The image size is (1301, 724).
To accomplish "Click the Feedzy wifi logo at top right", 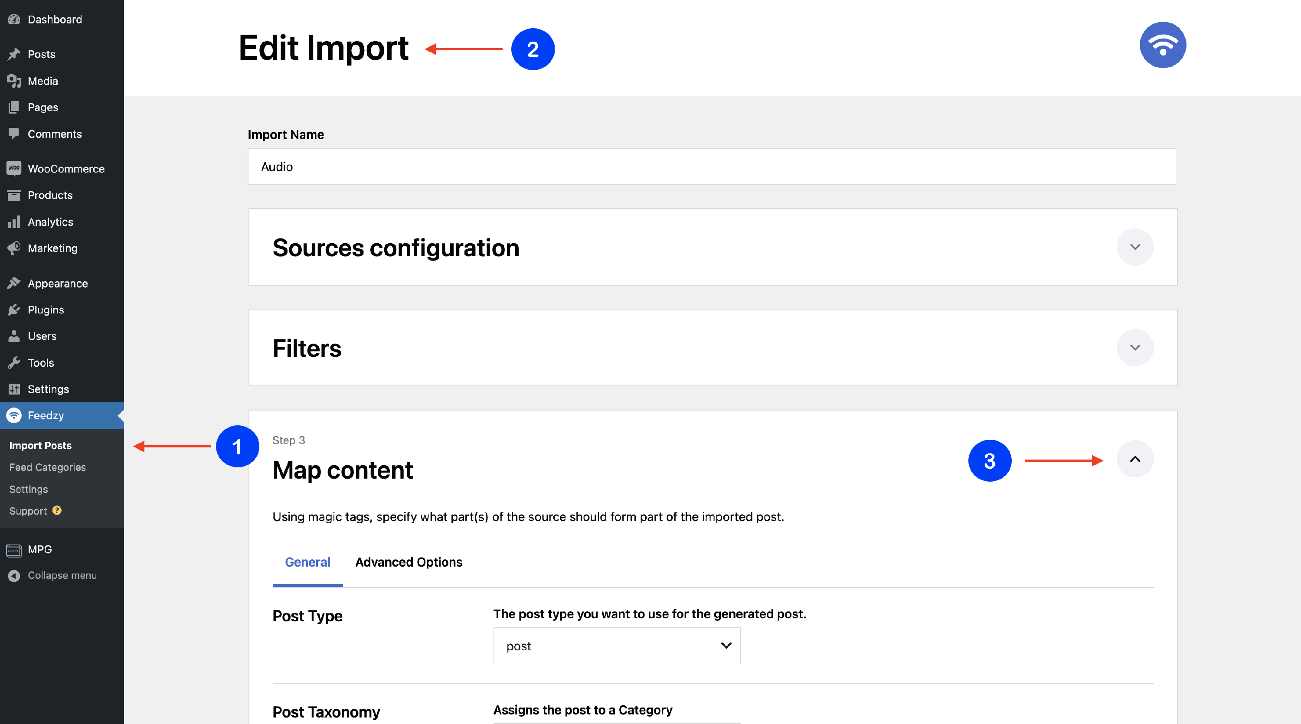I will [x=1162, y=45].
